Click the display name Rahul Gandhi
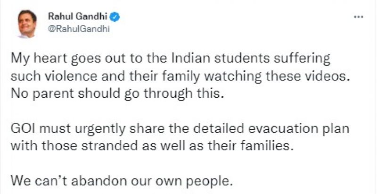 pyautogui.click(x=78, y=17)
